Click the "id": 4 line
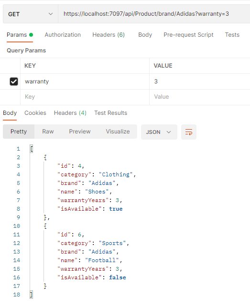 (71, 166)
